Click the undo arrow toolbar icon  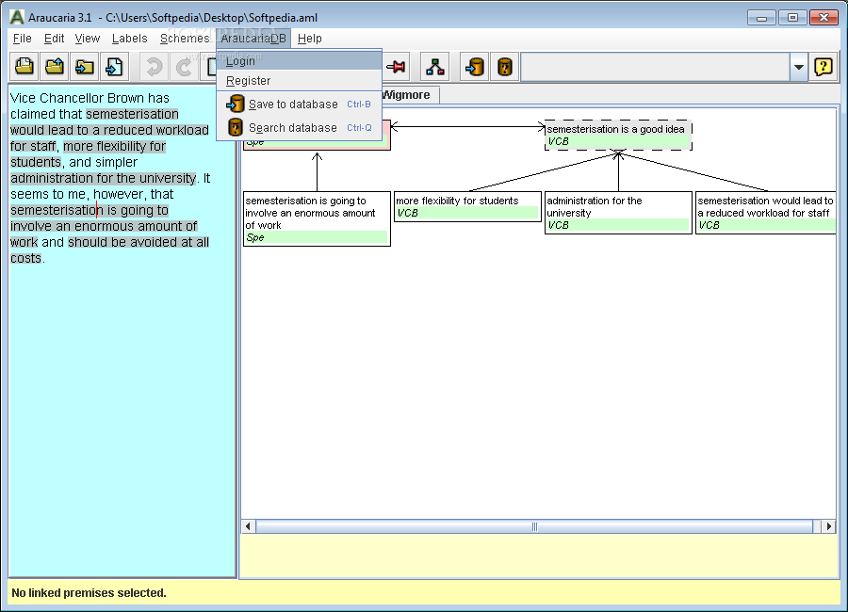(155, 67)
